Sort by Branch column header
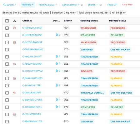 tap(68, 21)
